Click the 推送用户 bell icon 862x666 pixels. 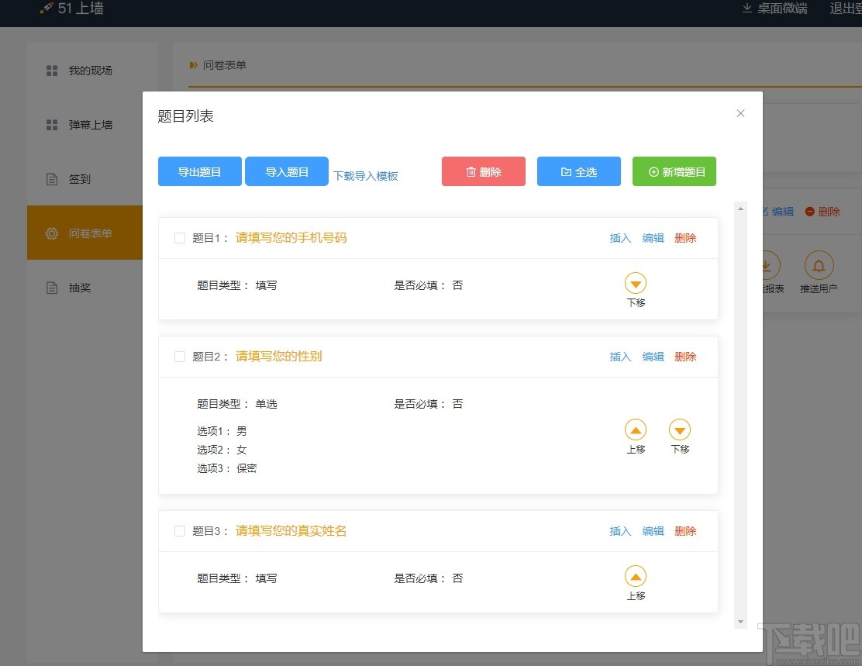[x=819, y=267]
